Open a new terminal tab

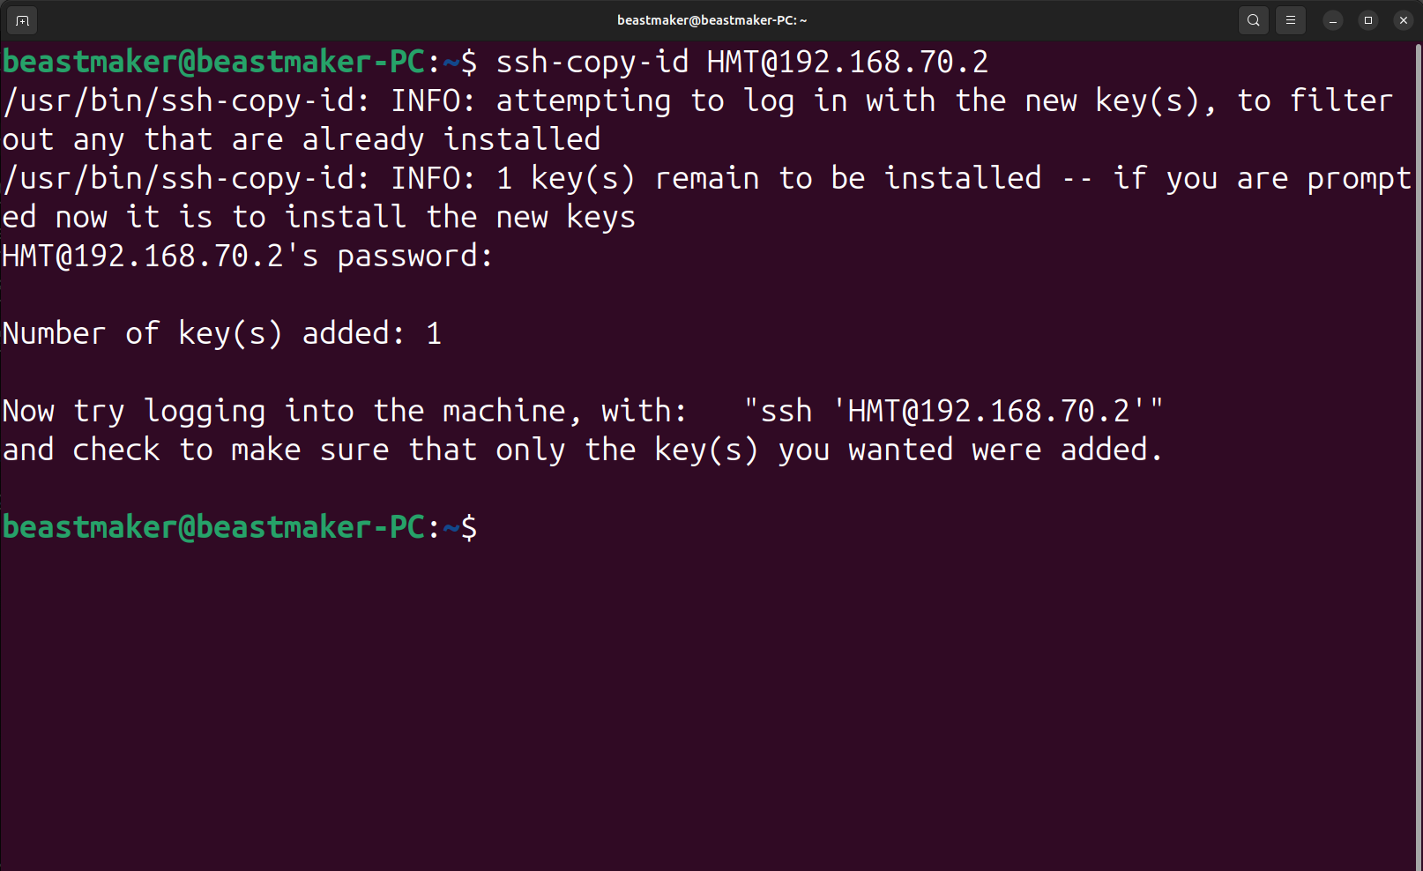[22, 20]
